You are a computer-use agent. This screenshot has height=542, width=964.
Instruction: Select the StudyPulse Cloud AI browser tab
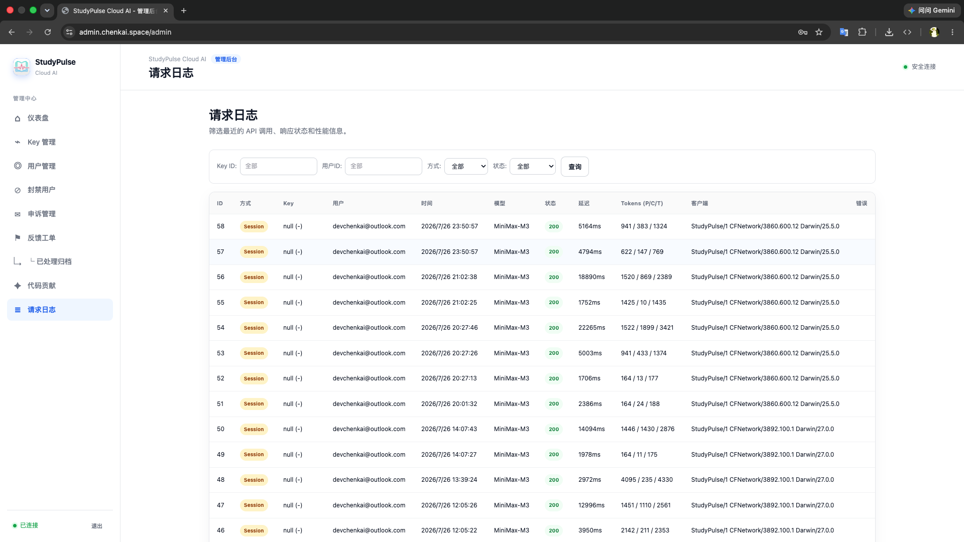point(115,11)
